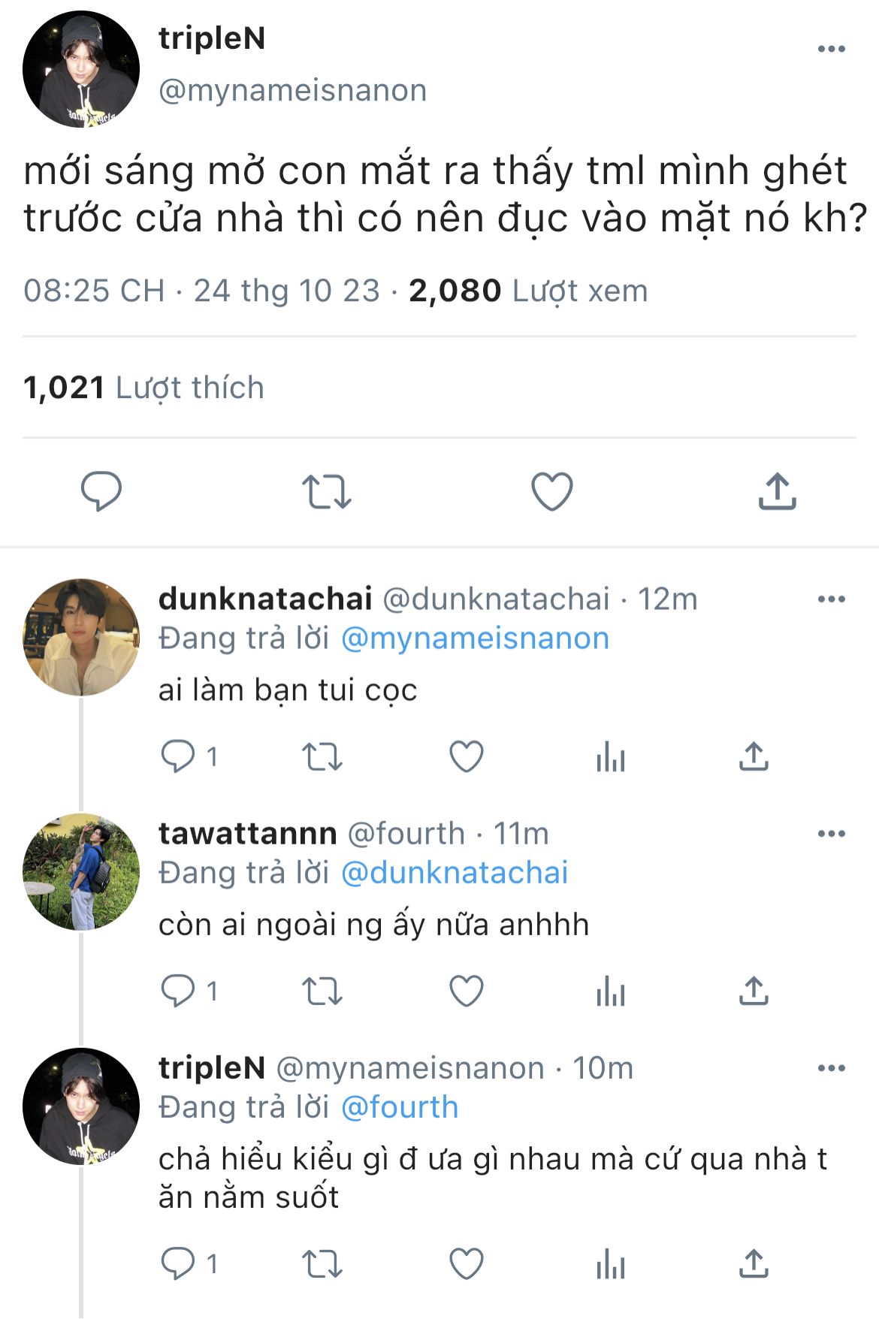Screen dimensions: 879x1319
Task: View the 1,021 likes list
Action: (x=143, y=388)
